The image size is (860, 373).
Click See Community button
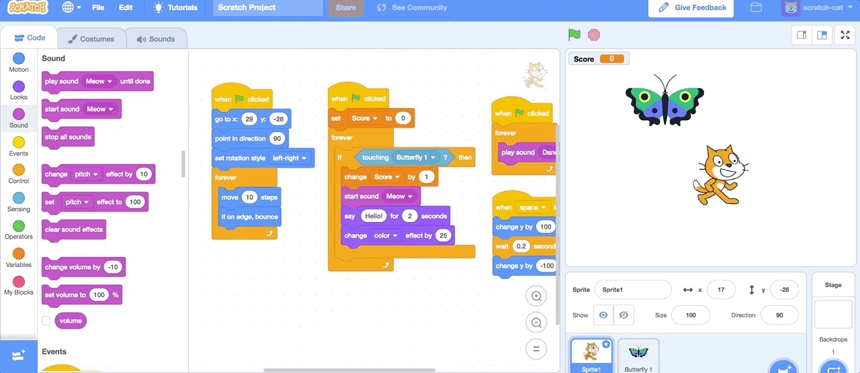(x=412, y=7)
